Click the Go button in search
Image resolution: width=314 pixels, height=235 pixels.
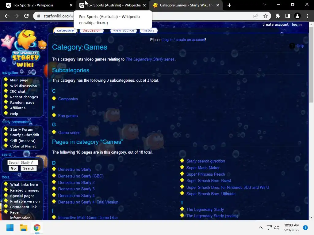13,168
